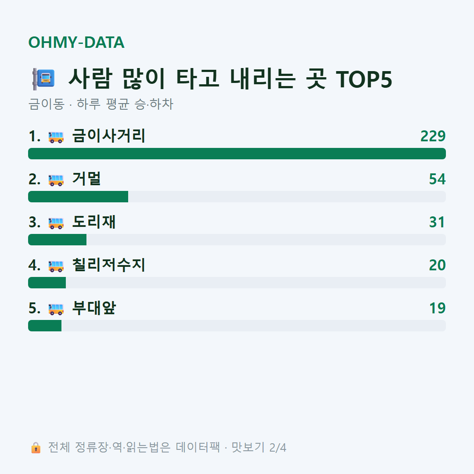Select the 도리재 stop name
Image resolution: width=474 pixels, height=474 pixels.
(x=94, y=222)
